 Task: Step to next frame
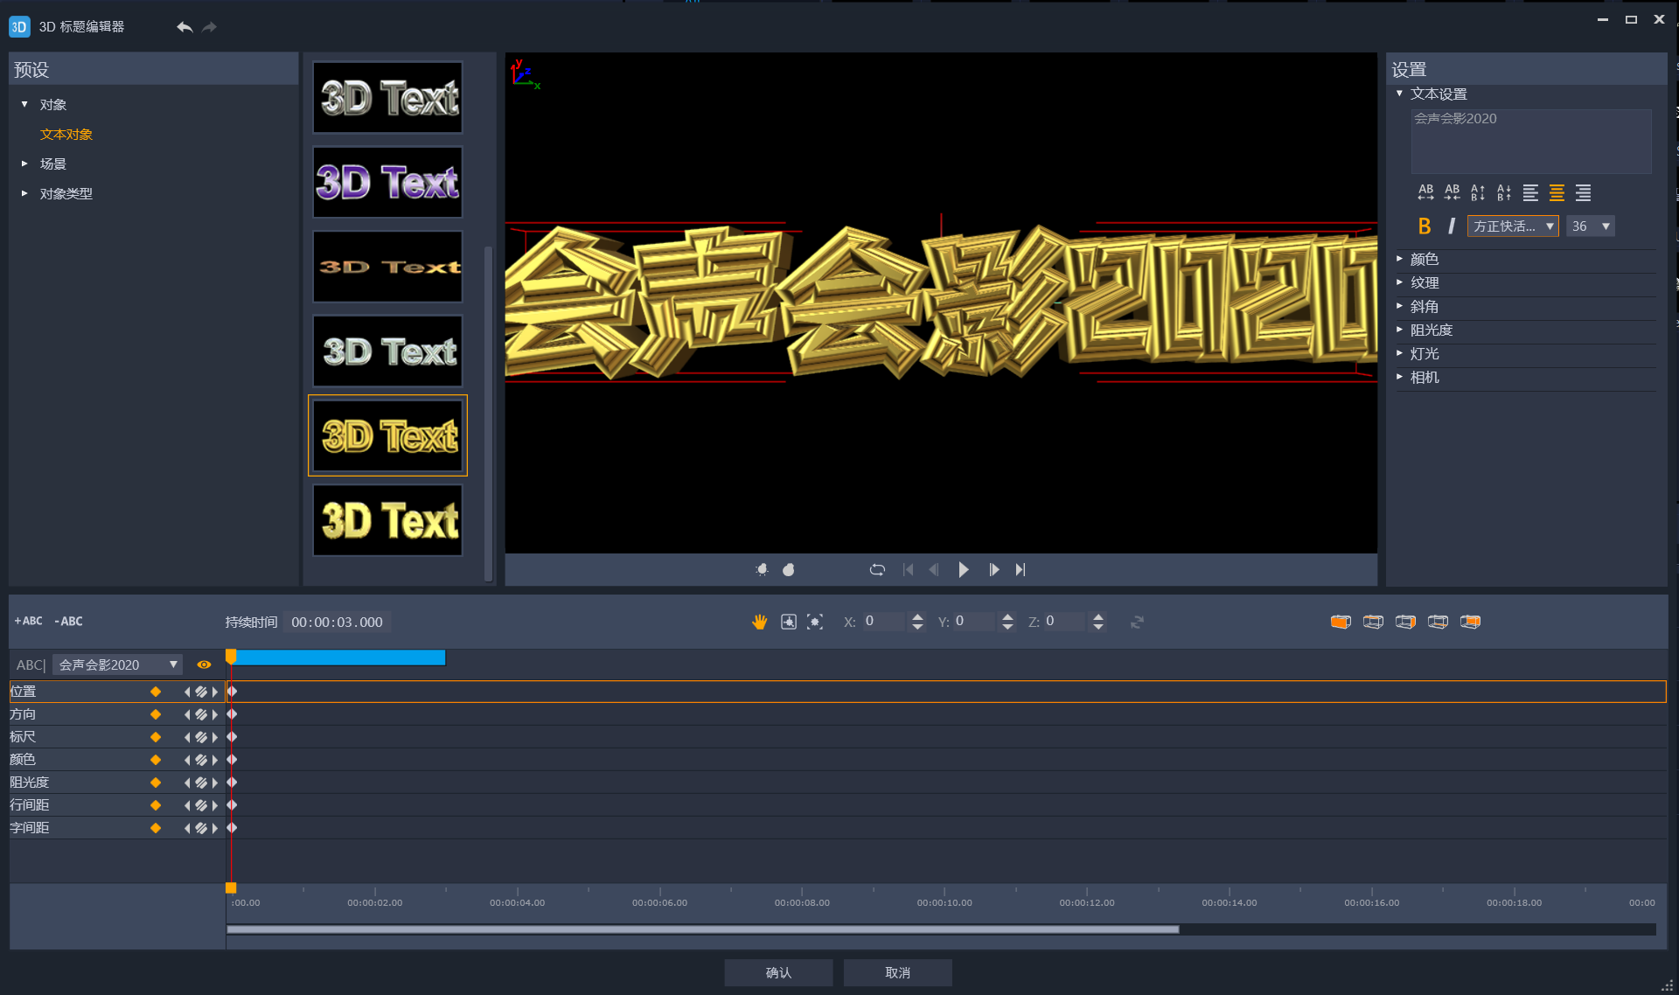tap(993, 569)
